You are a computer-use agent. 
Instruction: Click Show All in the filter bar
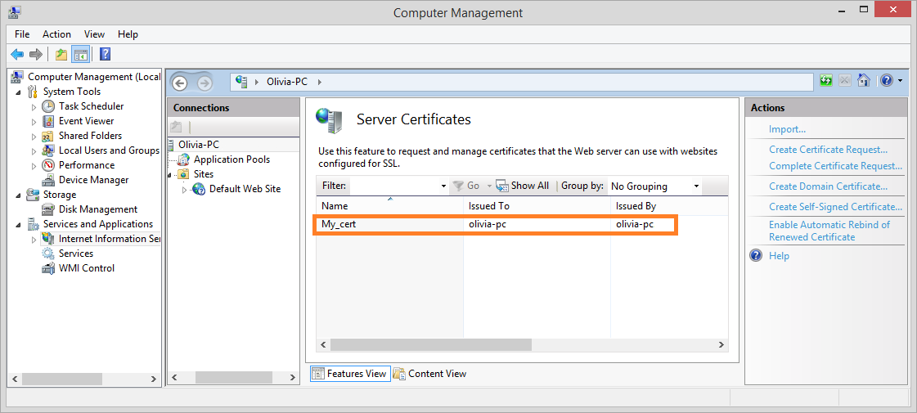tap(529, 186)
